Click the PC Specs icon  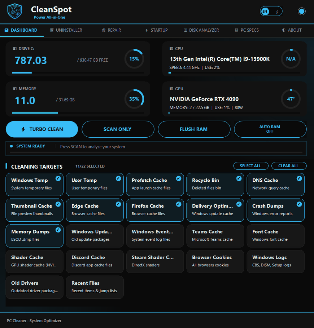point(236,30)
